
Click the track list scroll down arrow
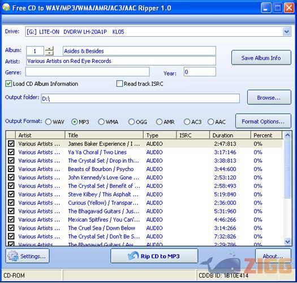287,242
